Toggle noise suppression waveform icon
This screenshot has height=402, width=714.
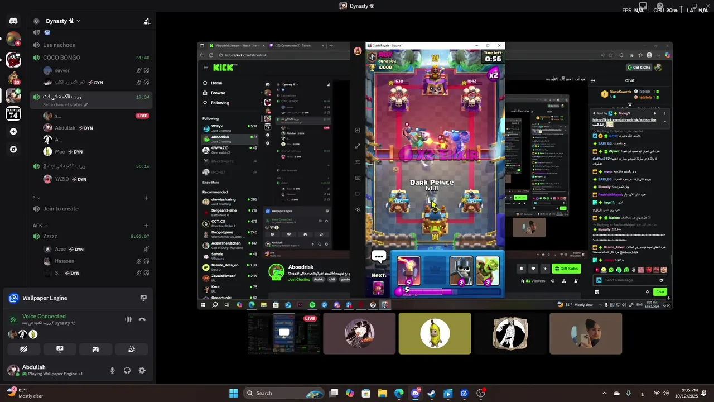128,319
